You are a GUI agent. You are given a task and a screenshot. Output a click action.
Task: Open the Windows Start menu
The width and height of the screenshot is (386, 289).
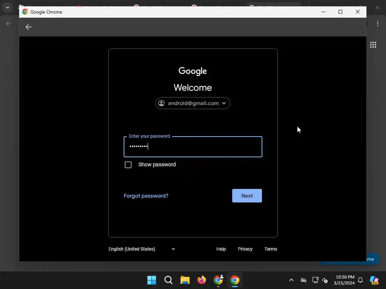tap(152, 280)
